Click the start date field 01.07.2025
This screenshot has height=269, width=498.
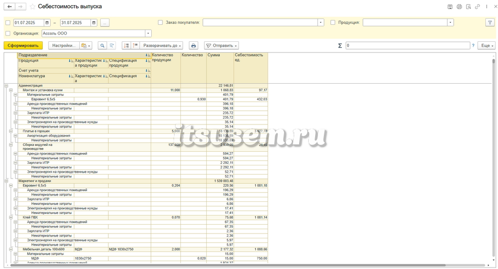pos(29,22)
